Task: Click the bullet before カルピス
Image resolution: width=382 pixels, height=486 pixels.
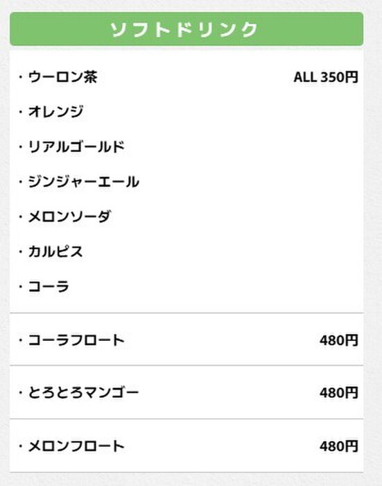Action: (21, 251)
